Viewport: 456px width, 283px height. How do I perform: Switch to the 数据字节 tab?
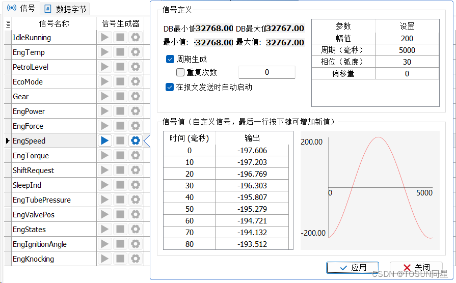tap(65, 9)
